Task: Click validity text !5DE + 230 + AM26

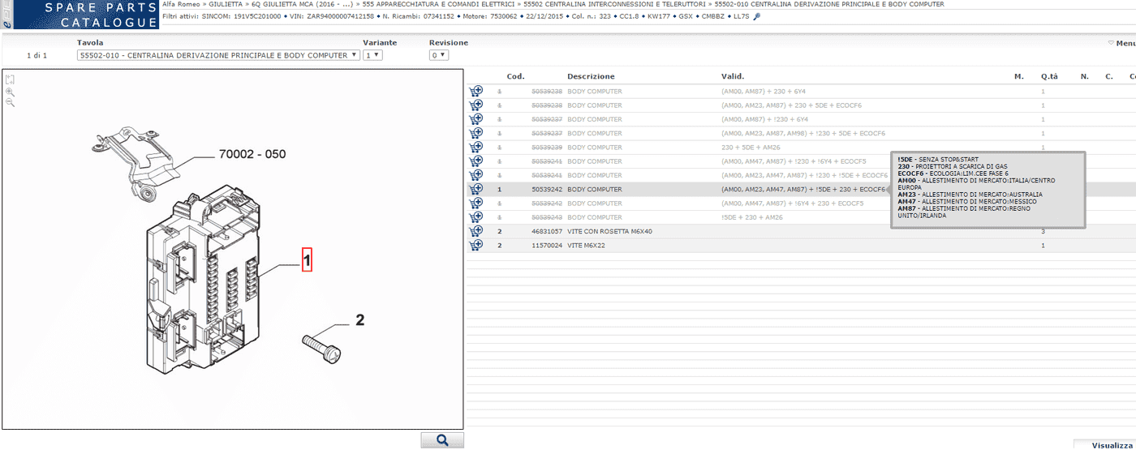Action: [751, 217]
